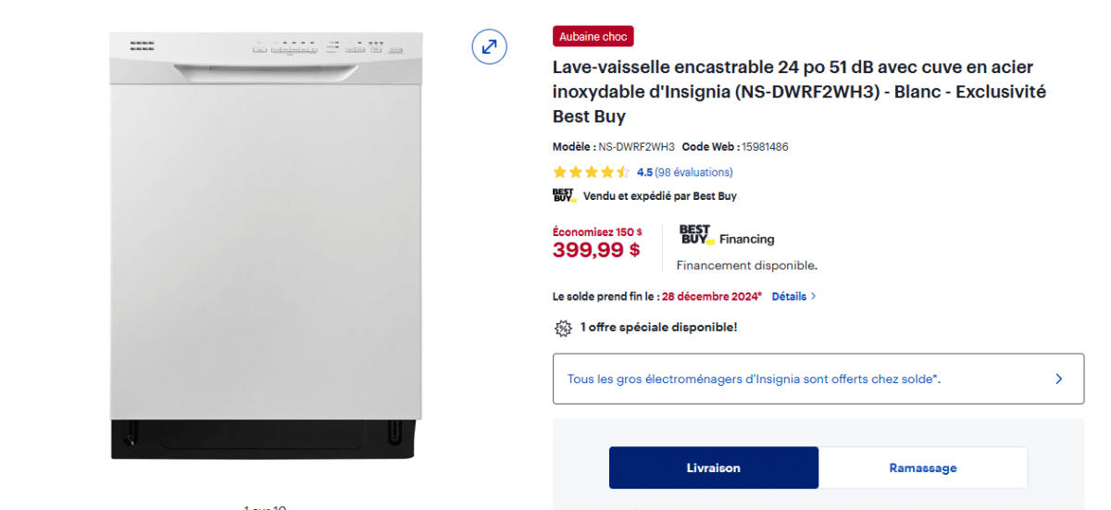
Task: Click the Aubaine choc badge
Action: 593,37
